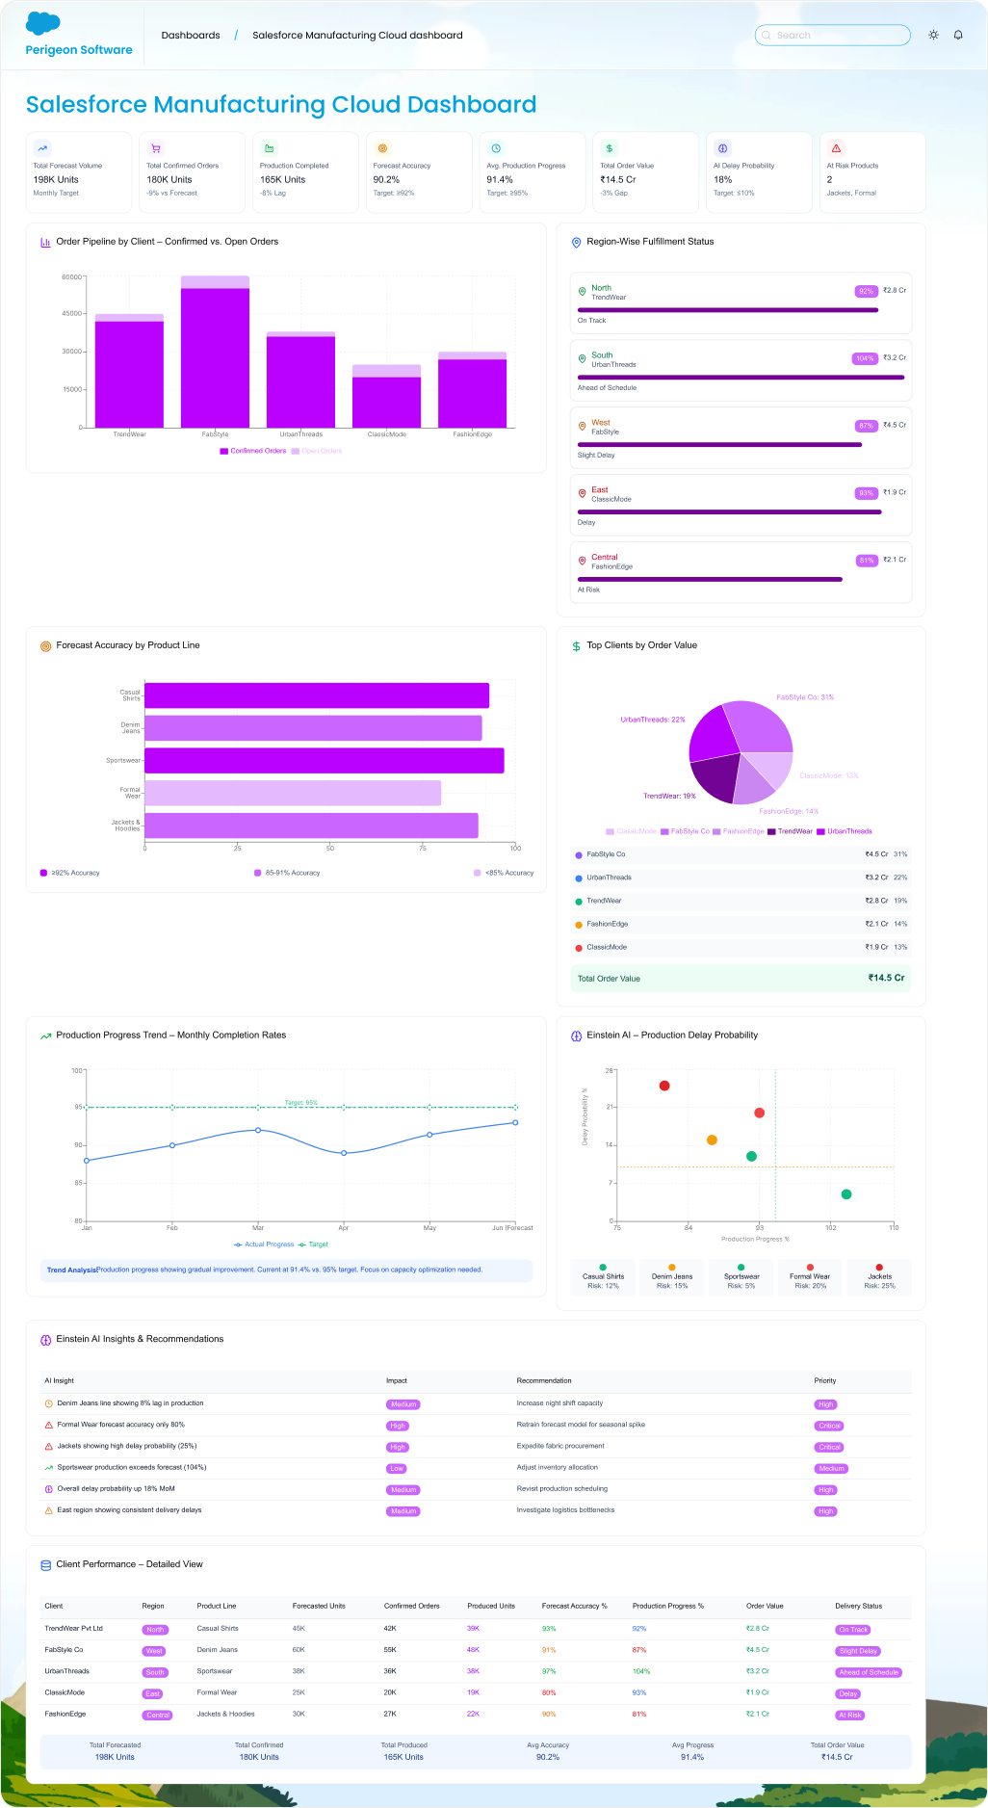Toggle the Actual Progress legend item
Screen dimensions: 988x1808
pyautogui.click(x=264, y=1245)
